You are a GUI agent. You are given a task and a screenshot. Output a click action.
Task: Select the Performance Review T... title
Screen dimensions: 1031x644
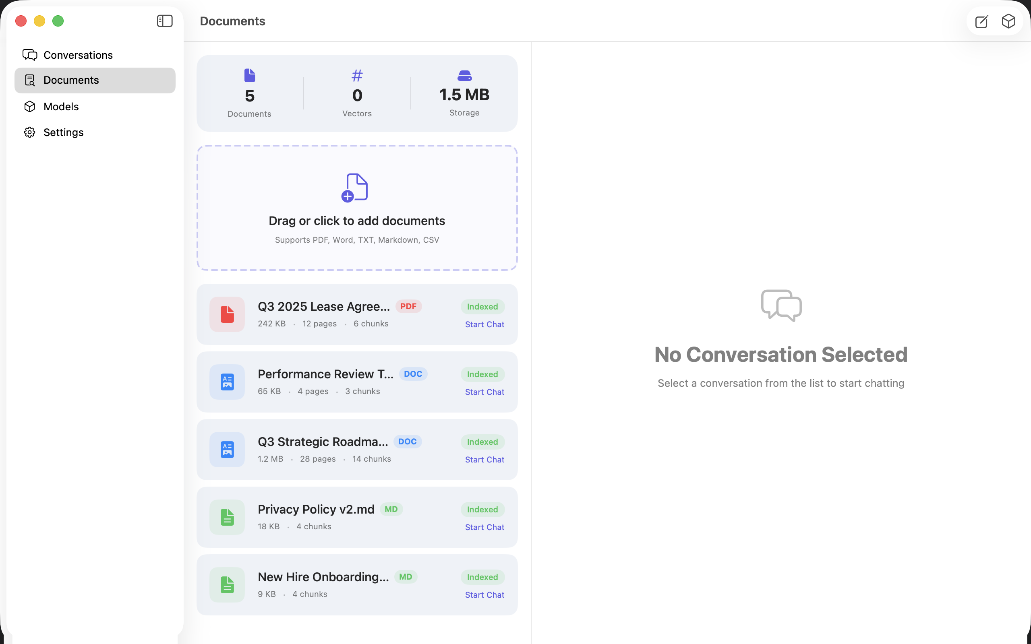tap(325, 374)
